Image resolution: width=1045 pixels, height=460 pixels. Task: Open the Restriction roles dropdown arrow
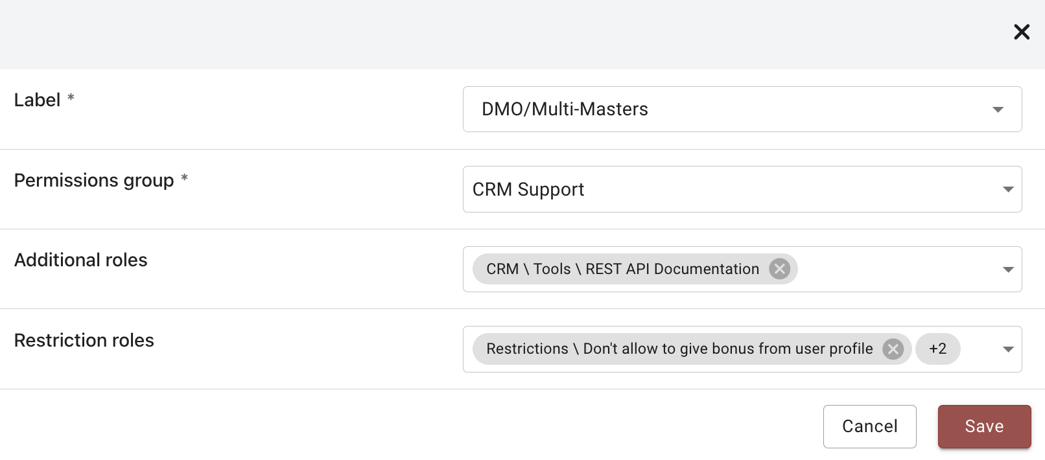(1008, 349)
